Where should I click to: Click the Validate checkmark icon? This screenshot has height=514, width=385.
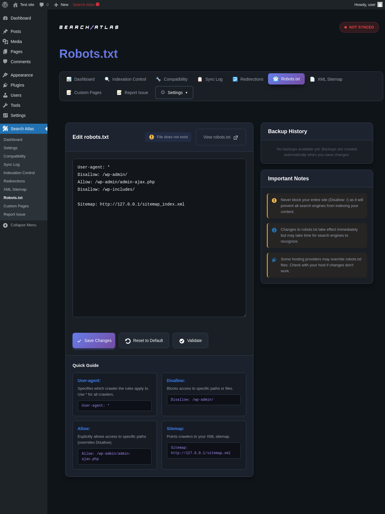tap(182, 341)
